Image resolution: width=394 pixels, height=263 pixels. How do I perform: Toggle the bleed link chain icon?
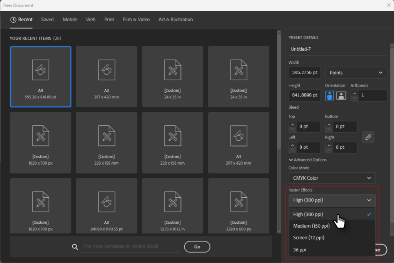[368, 137]
